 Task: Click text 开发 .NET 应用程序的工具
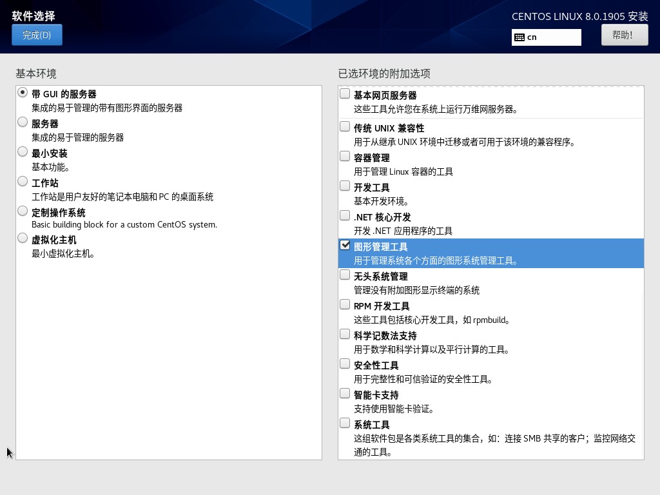403,231
